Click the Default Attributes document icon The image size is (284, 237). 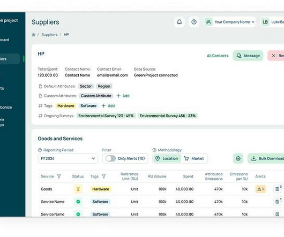coord(41,86)
